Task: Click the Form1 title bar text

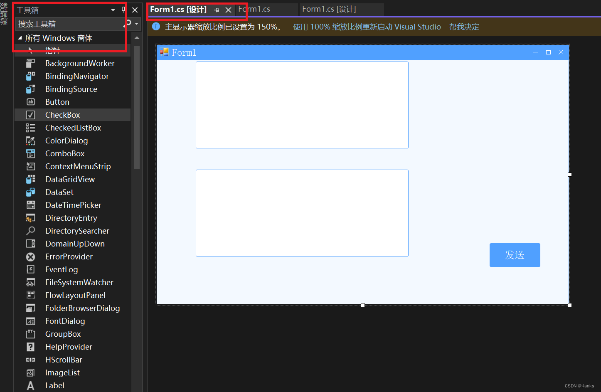Action: tap(184, 52)
